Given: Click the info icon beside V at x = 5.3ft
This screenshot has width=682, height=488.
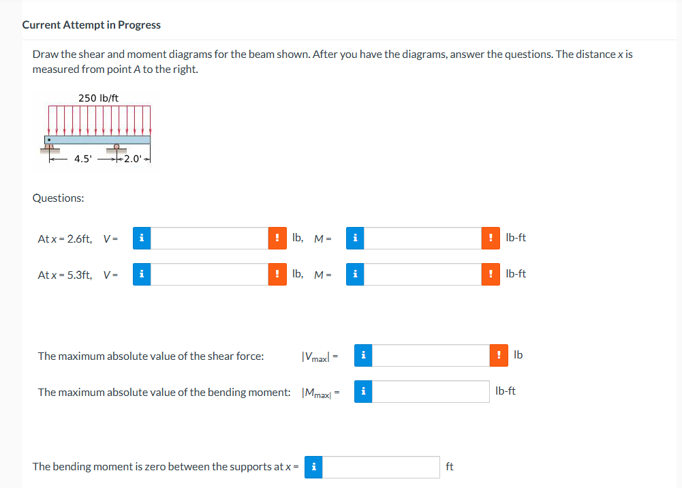Looking at the screenshot, I should point(141,274).
